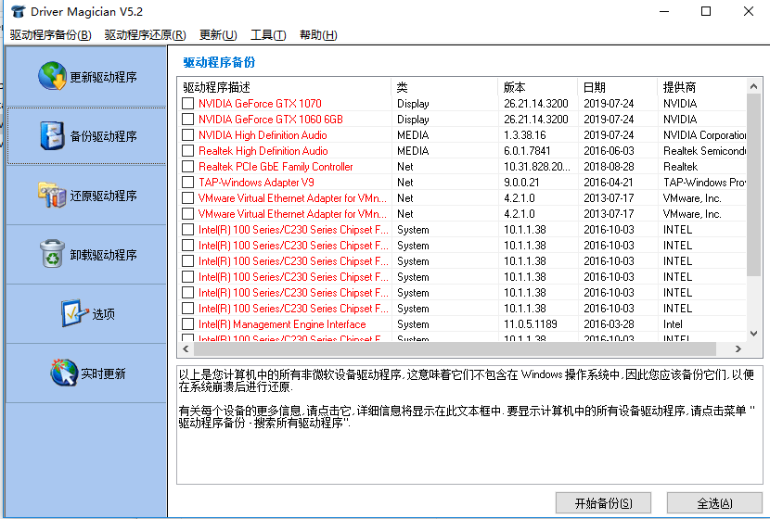
Task: Click horizontal scrollbar left arrow
Action: [186, 348]
